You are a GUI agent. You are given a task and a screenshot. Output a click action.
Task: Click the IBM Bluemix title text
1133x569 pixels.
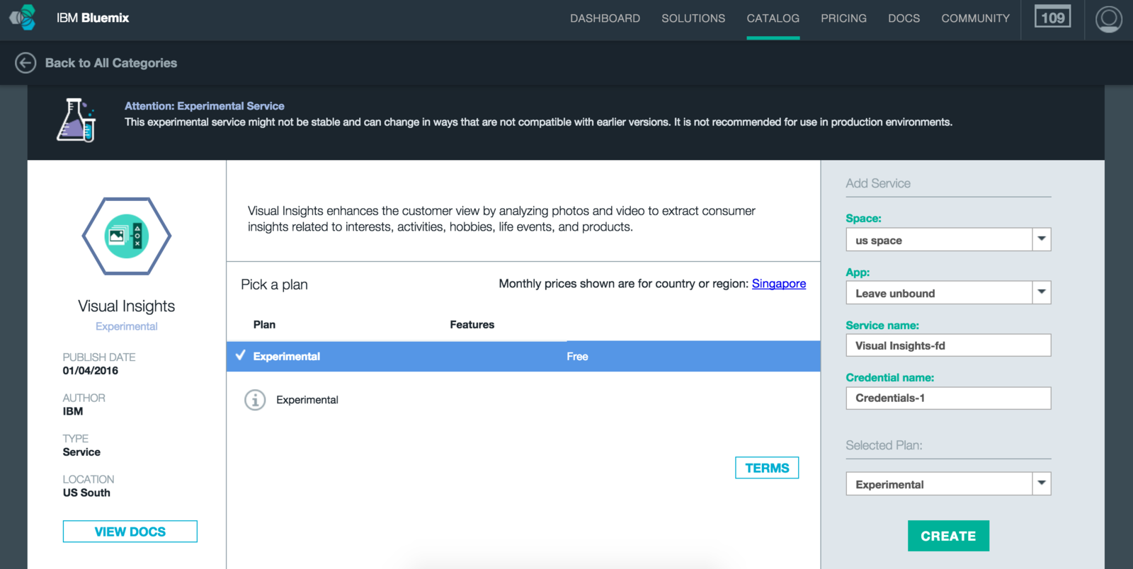pyautogui.click(x=93, y=18)
